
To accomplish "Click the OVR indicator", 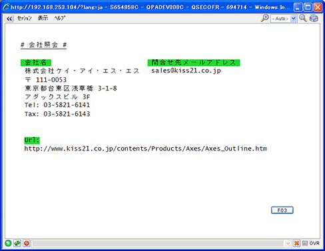I will click(314, 244).
